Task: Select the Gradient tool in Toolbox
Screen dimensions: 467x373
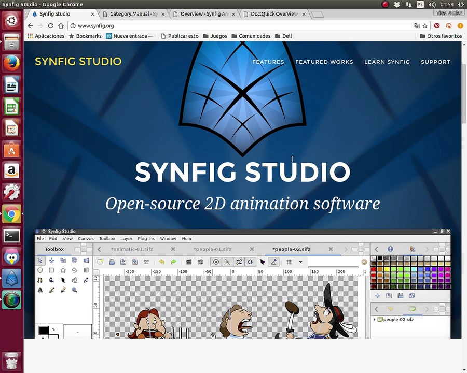Action: click(86, 270)
